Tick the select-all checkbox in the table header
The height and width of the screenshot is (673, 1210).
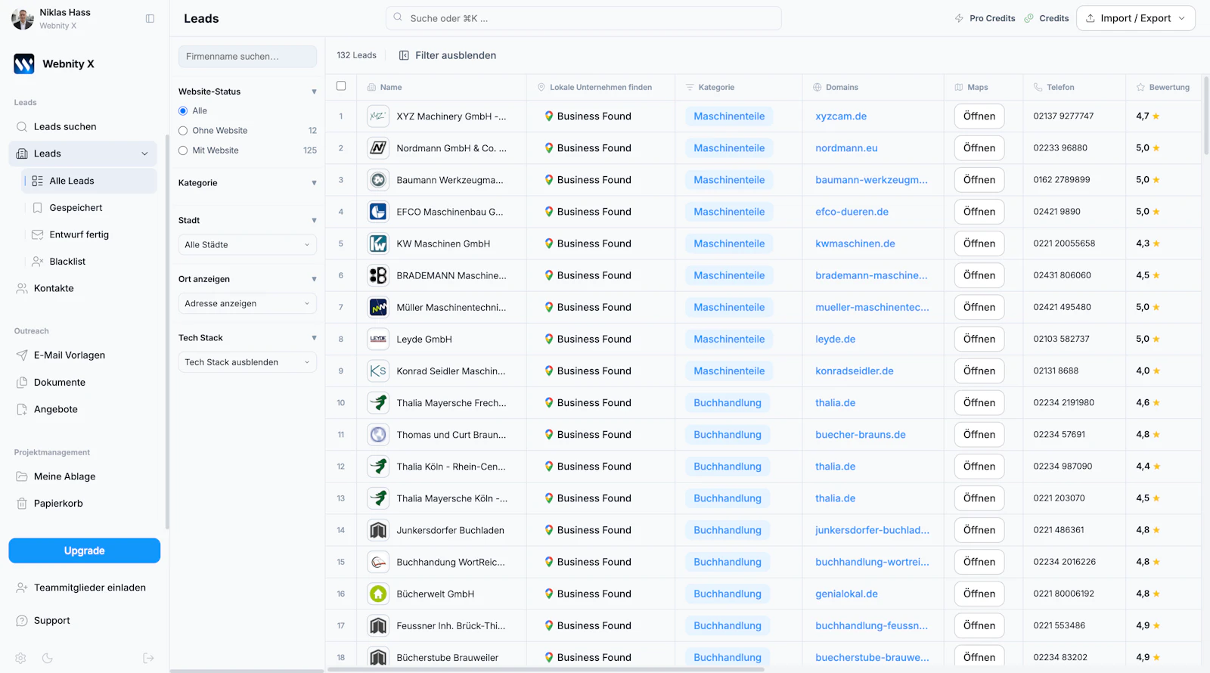341,86
